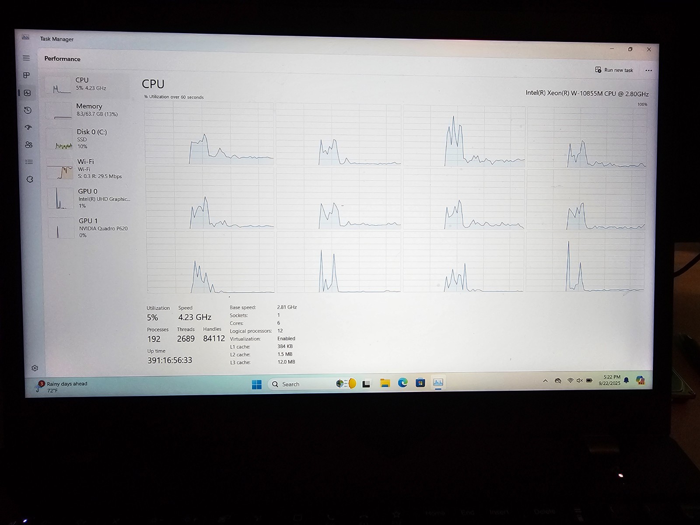Open the Details page icon

29,162
